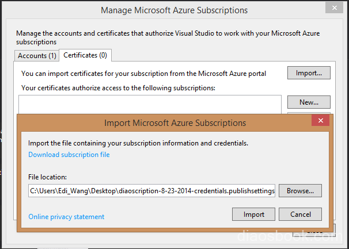Select the Certificates (0) tab
This screenshot has height=249, width=349.
pyautogui.click(x=85, y=55)
